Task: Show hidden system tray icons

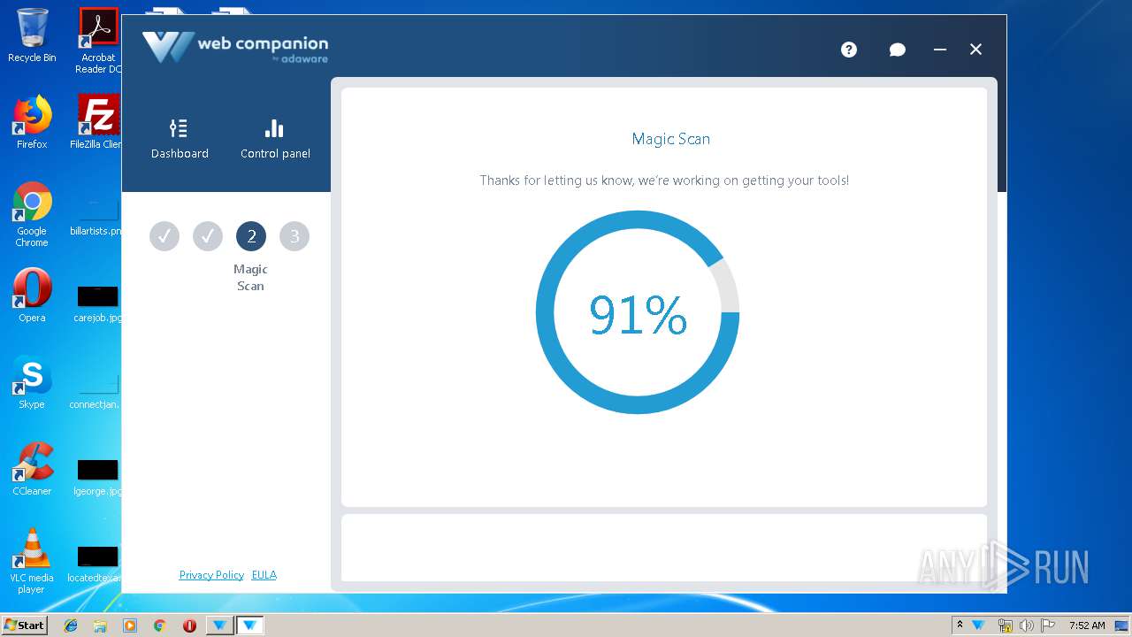Action: coord(960,625)
